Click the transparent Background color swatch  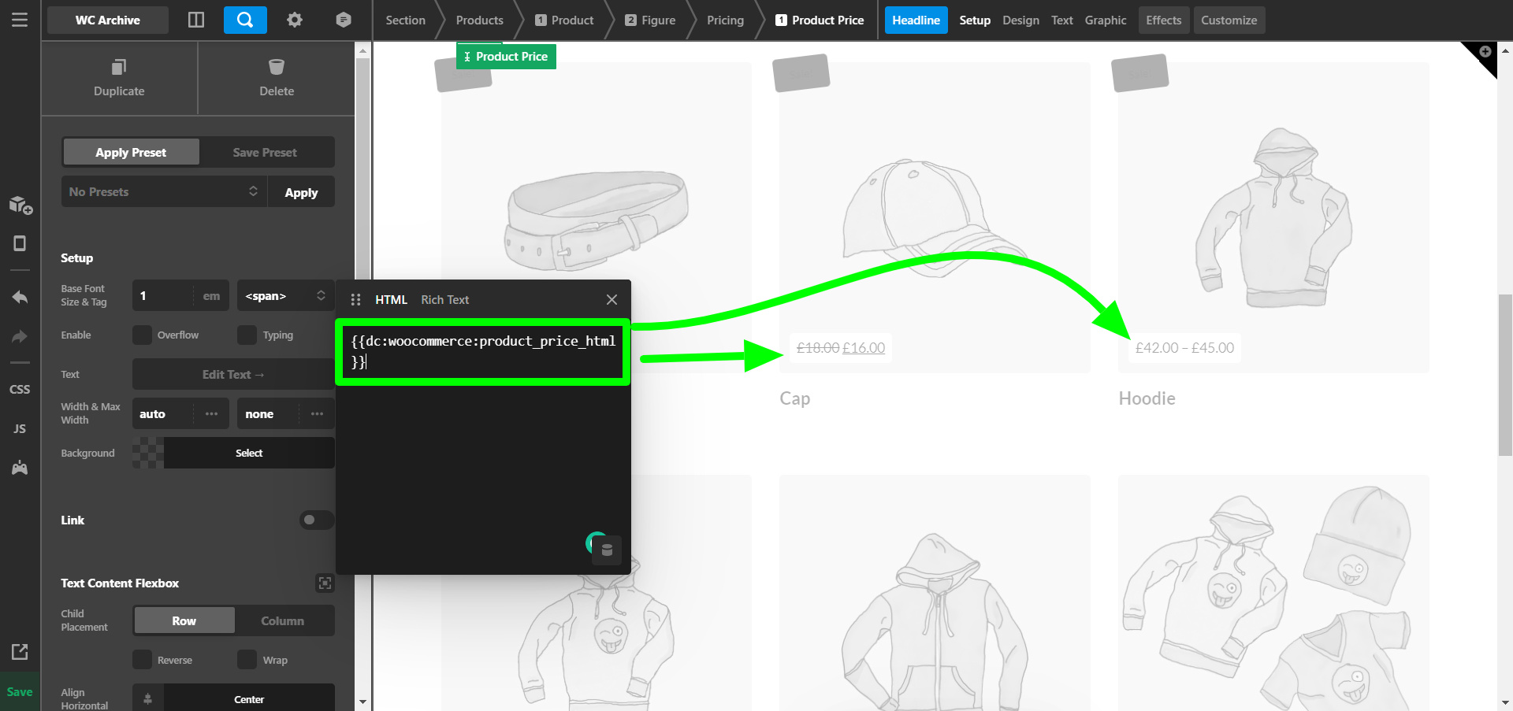coord(148,453)
